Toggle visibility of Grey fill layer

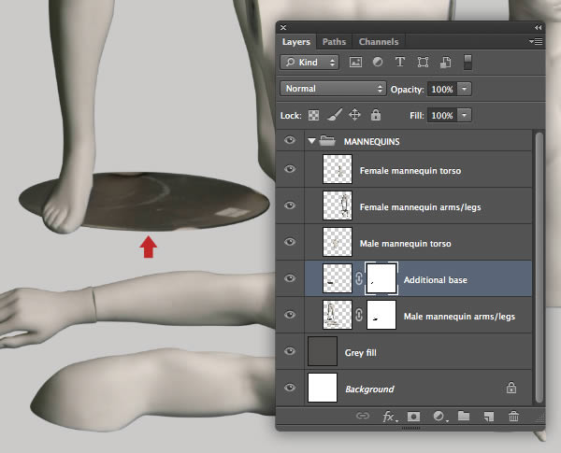point(290,352)
